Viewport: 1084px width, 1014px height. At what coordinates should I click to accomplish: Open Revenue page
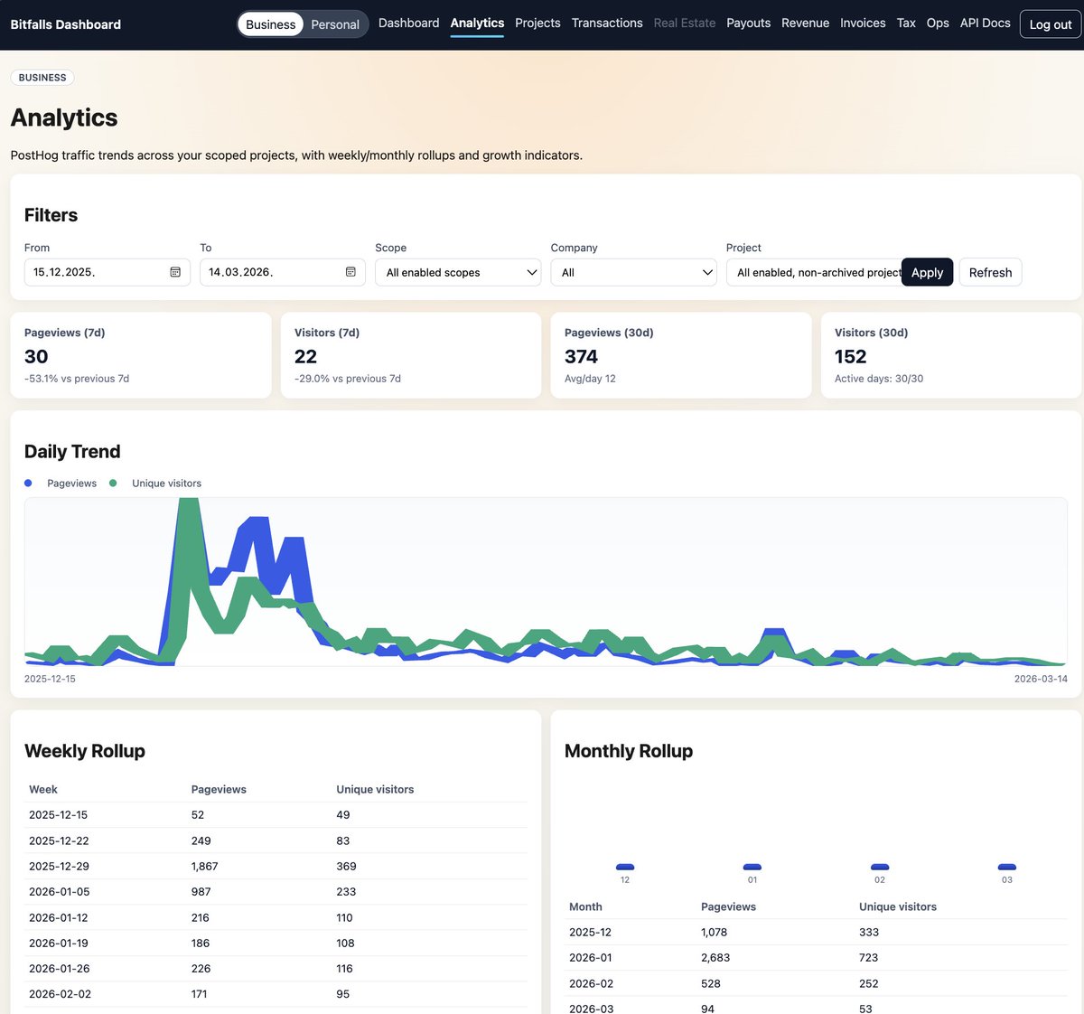tap(806, 23)
